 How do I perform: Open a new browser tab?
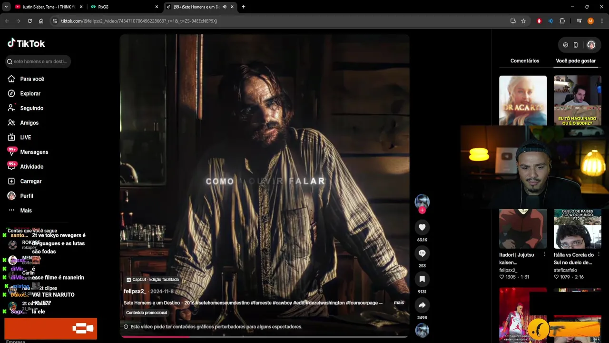pyautogui.click(x=244, y=7)
